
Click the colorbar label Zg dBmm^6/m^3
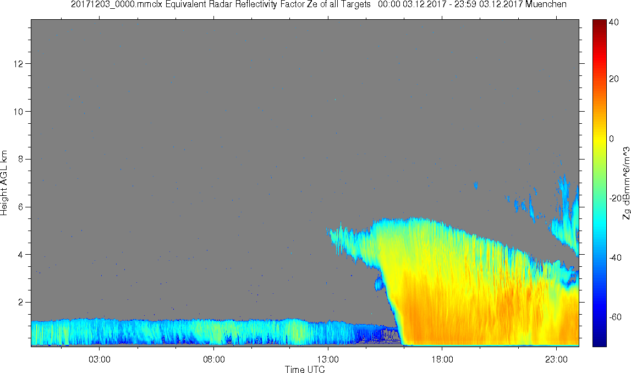click(625, 183)
